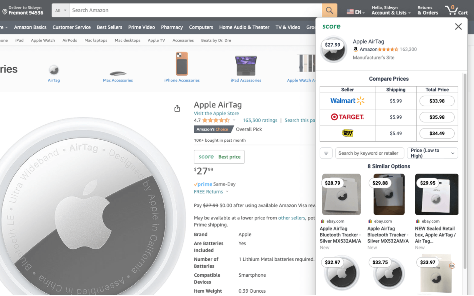Expand the 4.7 star rating breakdown chevron
474x296 pixels.
[x=235, y=120]
